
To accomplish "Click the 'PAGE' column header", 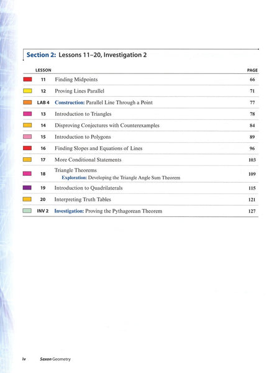I will [252, 70].
